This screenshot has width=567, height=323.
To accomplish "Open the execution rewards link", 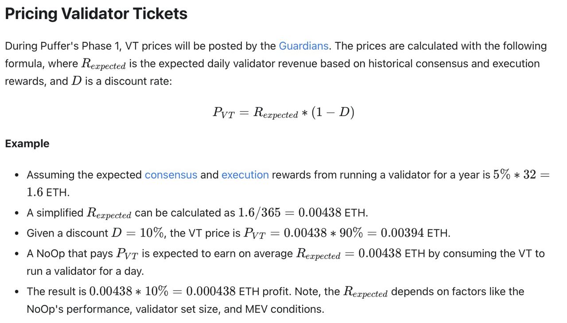I will (245, 175).
